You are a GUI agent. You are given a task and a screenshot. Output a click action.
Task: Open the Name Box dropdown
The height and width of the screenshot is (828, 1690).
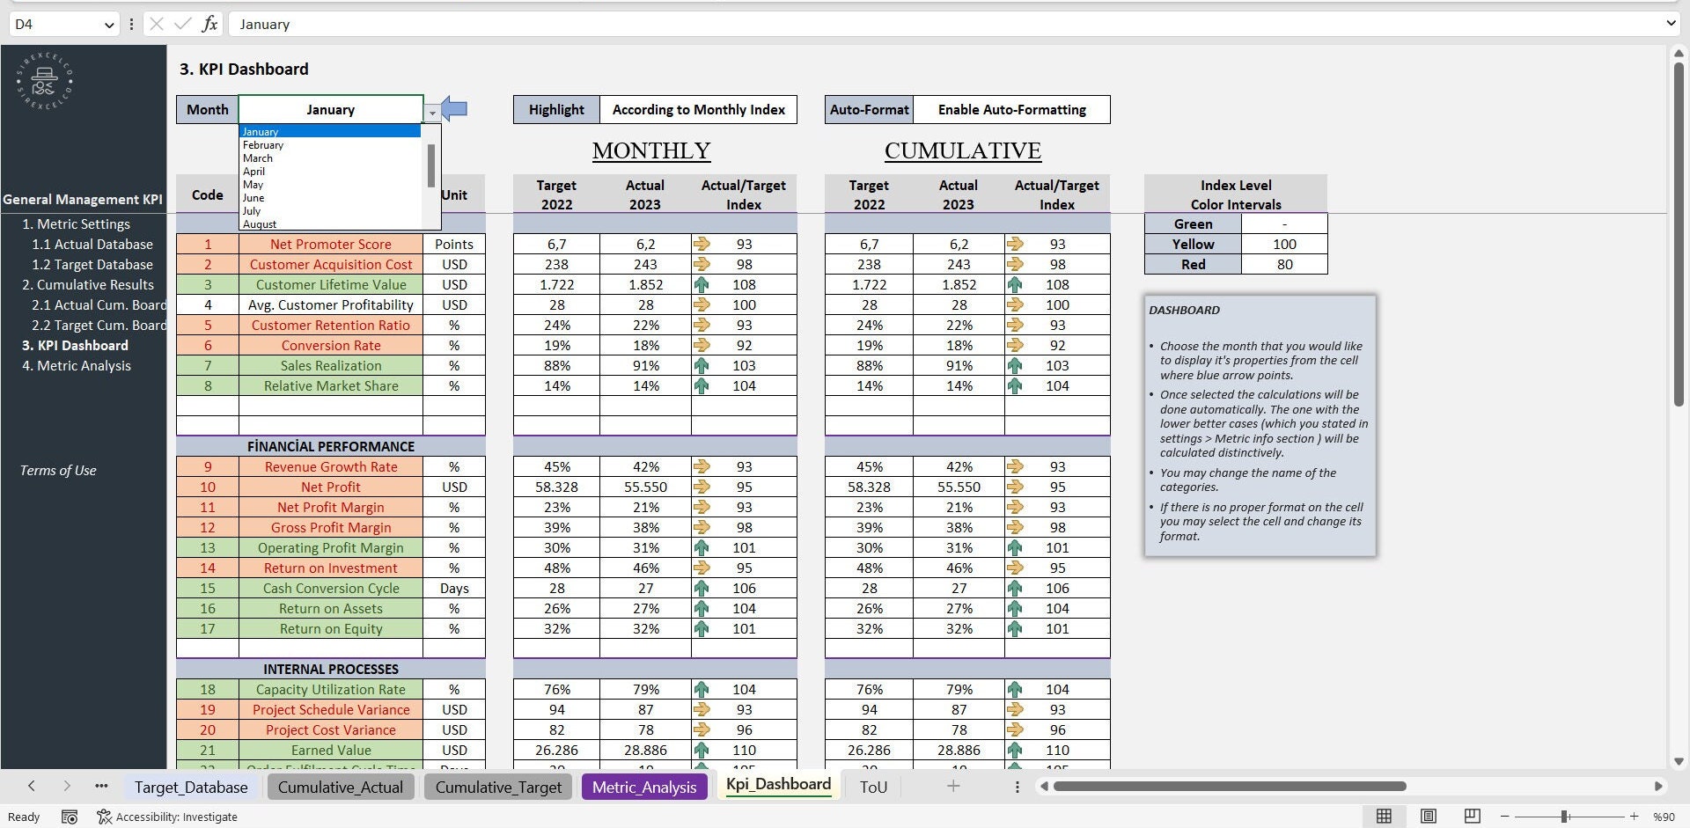[107, 24]
